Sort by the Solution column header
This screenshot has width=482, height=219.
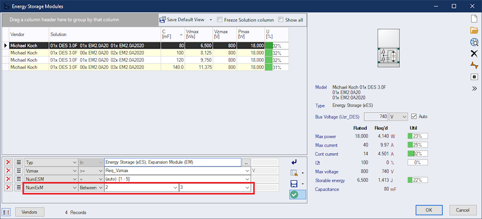(105, 34)
